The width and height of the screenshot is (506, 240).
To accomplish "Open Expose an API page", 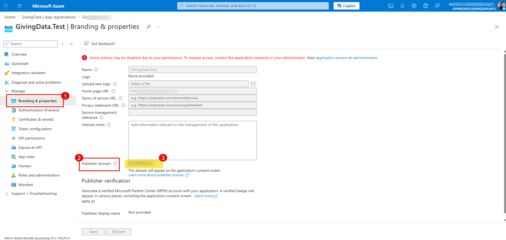I will pyautogui.click(x=30, y=147).
